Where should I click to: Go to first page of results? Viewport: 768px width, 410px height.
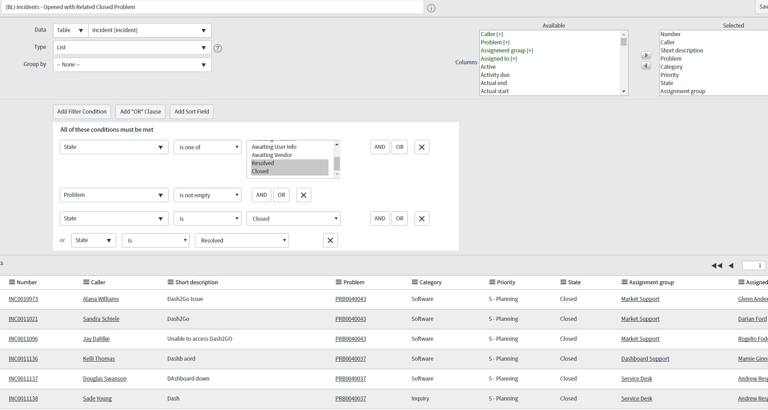(716, 266)
